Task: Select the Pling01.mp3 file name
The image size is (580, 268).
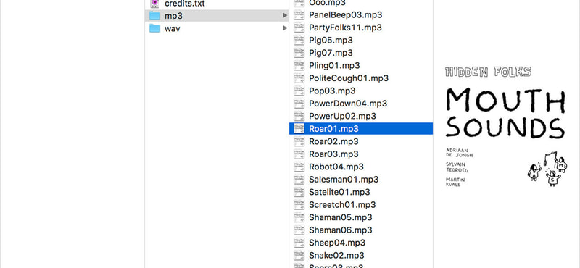Action: click(x=334, y=65)
